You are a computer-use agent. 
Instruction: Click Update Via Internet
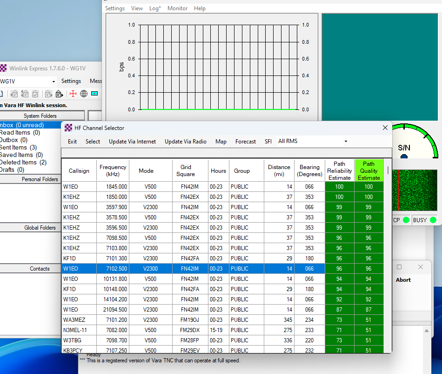pos(132,142)
